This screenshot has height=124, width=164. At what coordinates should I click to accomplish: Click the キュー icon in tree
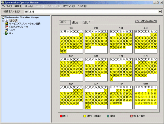[x=7, y=33]
